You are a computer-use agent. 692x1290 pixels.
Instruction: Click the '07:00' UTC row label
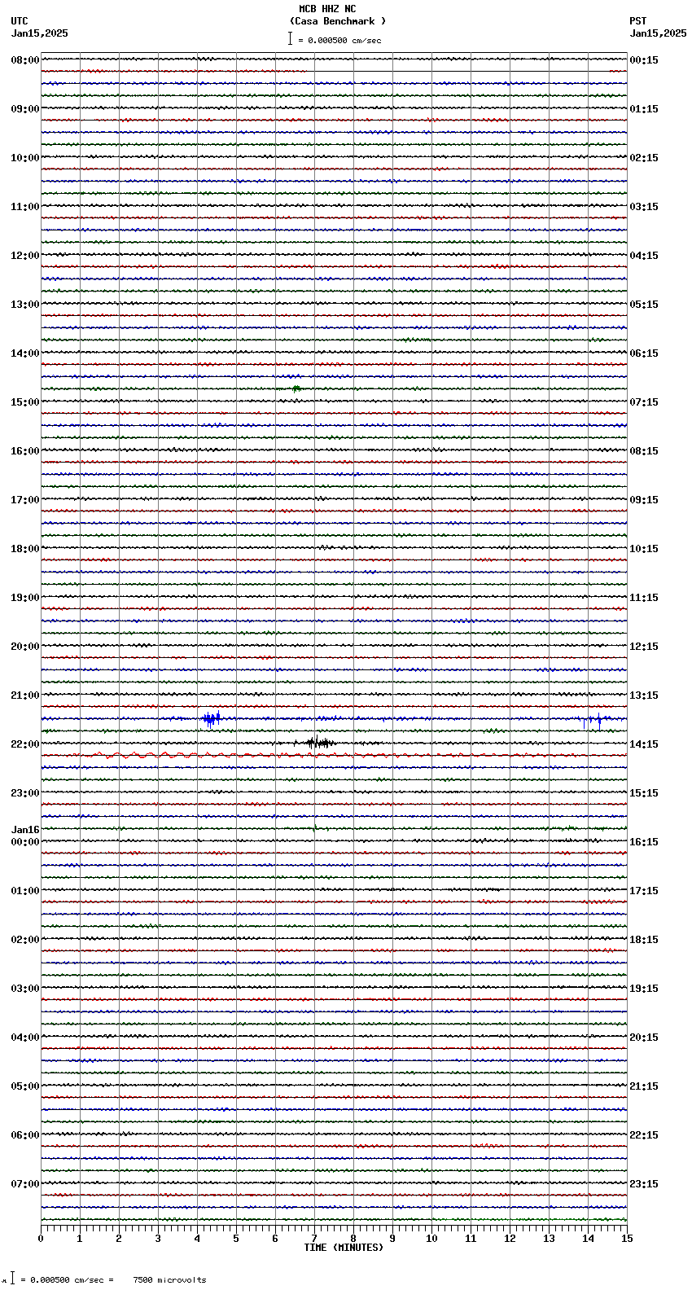point(25,1184)
